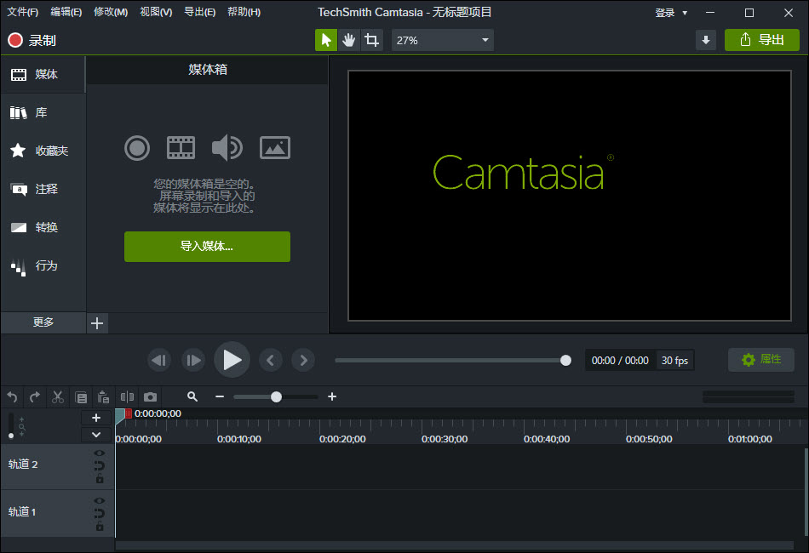809x553 pixels.
Task: Switch to the 媒体 media tab
Action: (x=43, y=74)
